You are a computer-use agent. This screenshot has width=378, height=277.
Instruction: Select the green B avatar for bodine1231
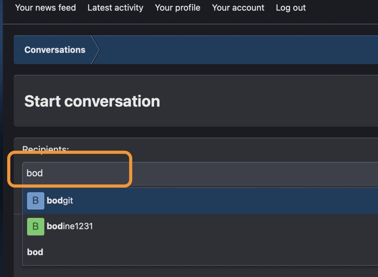36,227
